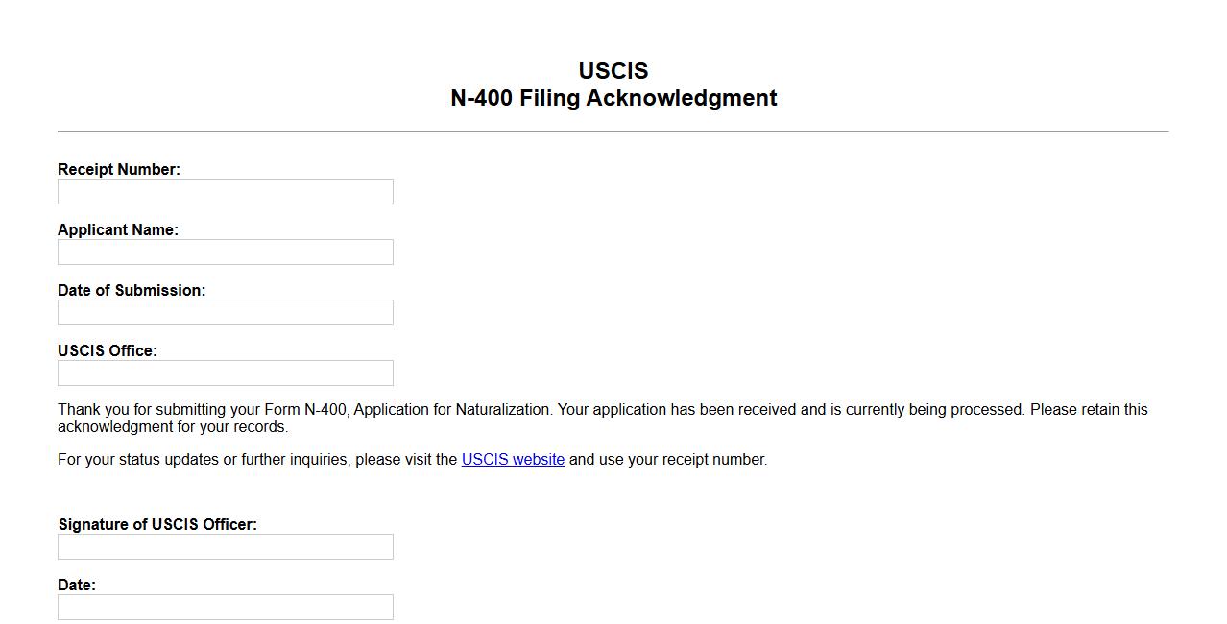Click the "USCIS Office:" label
This screenshot has height=624, width=1227.
point(108,351)
